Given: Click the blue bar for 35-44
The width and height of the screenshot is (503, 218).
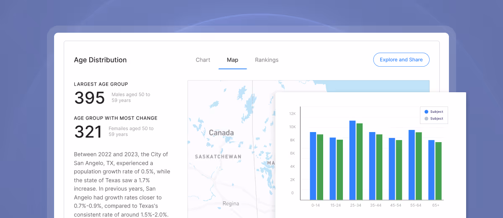Looking at the screenshot, I should point(372,166).
